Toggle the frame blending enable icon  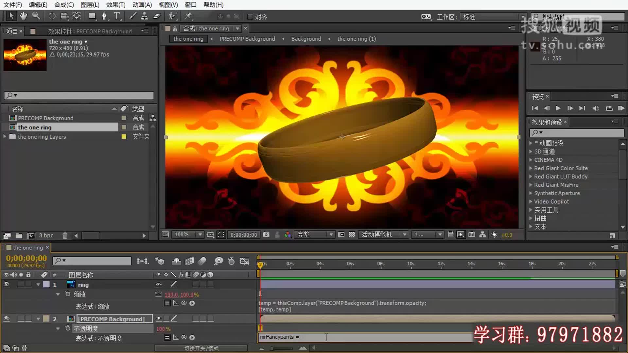[189, 261]
